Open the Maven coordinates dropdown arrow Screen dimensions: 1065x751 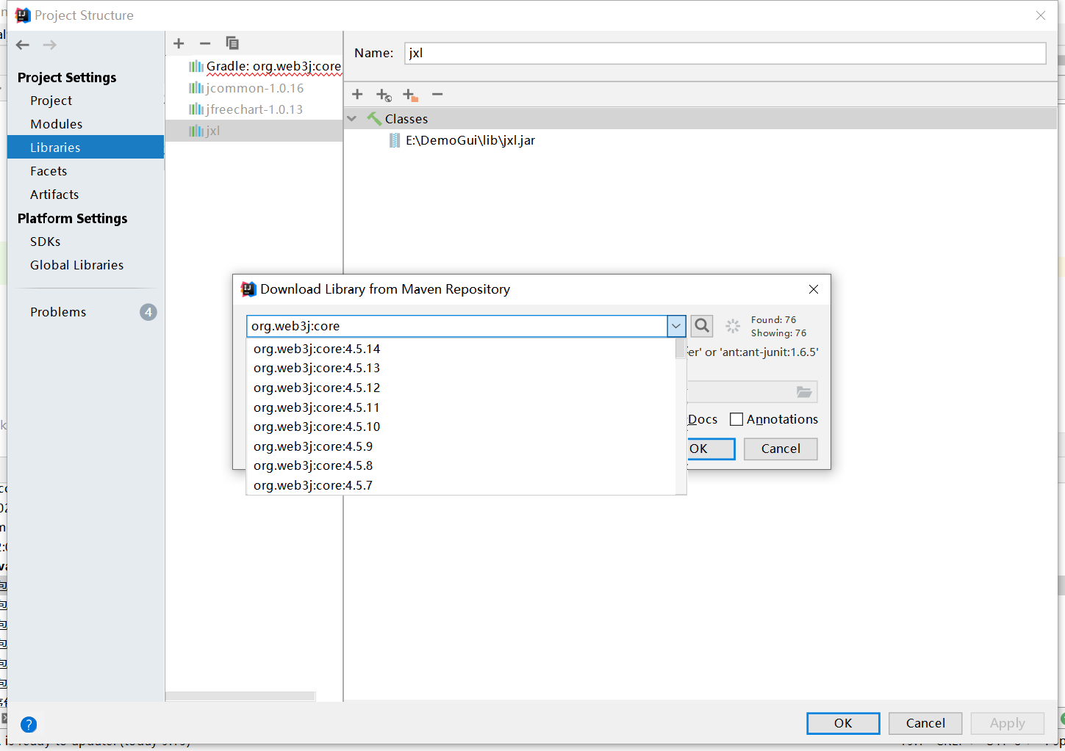pyautogui.click(x=675, y=325)
